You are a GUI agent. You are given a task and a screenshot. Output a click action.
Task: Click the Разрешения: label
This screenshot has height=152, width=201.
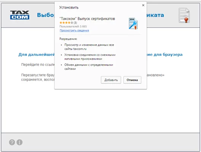tap(68, 39)
